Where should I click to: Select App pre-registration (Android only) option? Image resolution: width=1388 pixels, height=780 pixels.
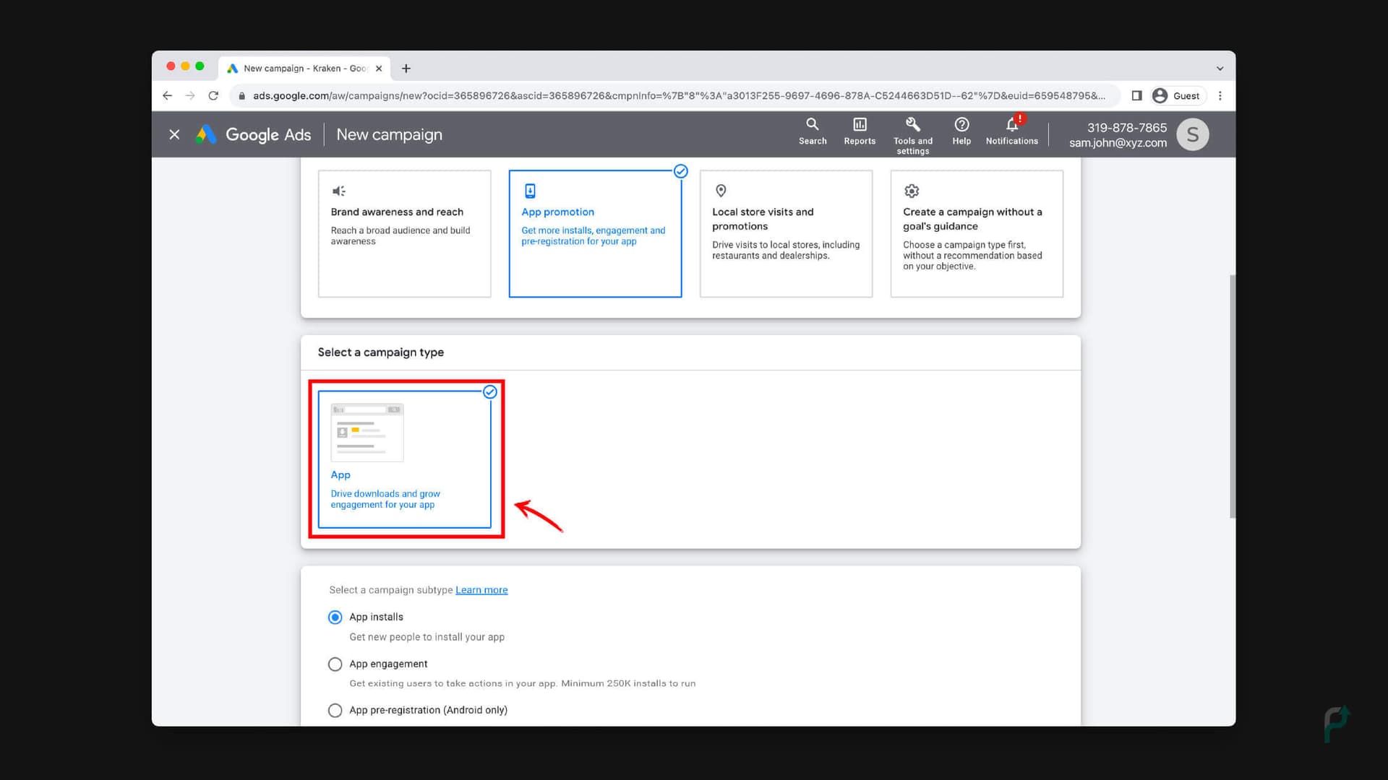(335, 711)
